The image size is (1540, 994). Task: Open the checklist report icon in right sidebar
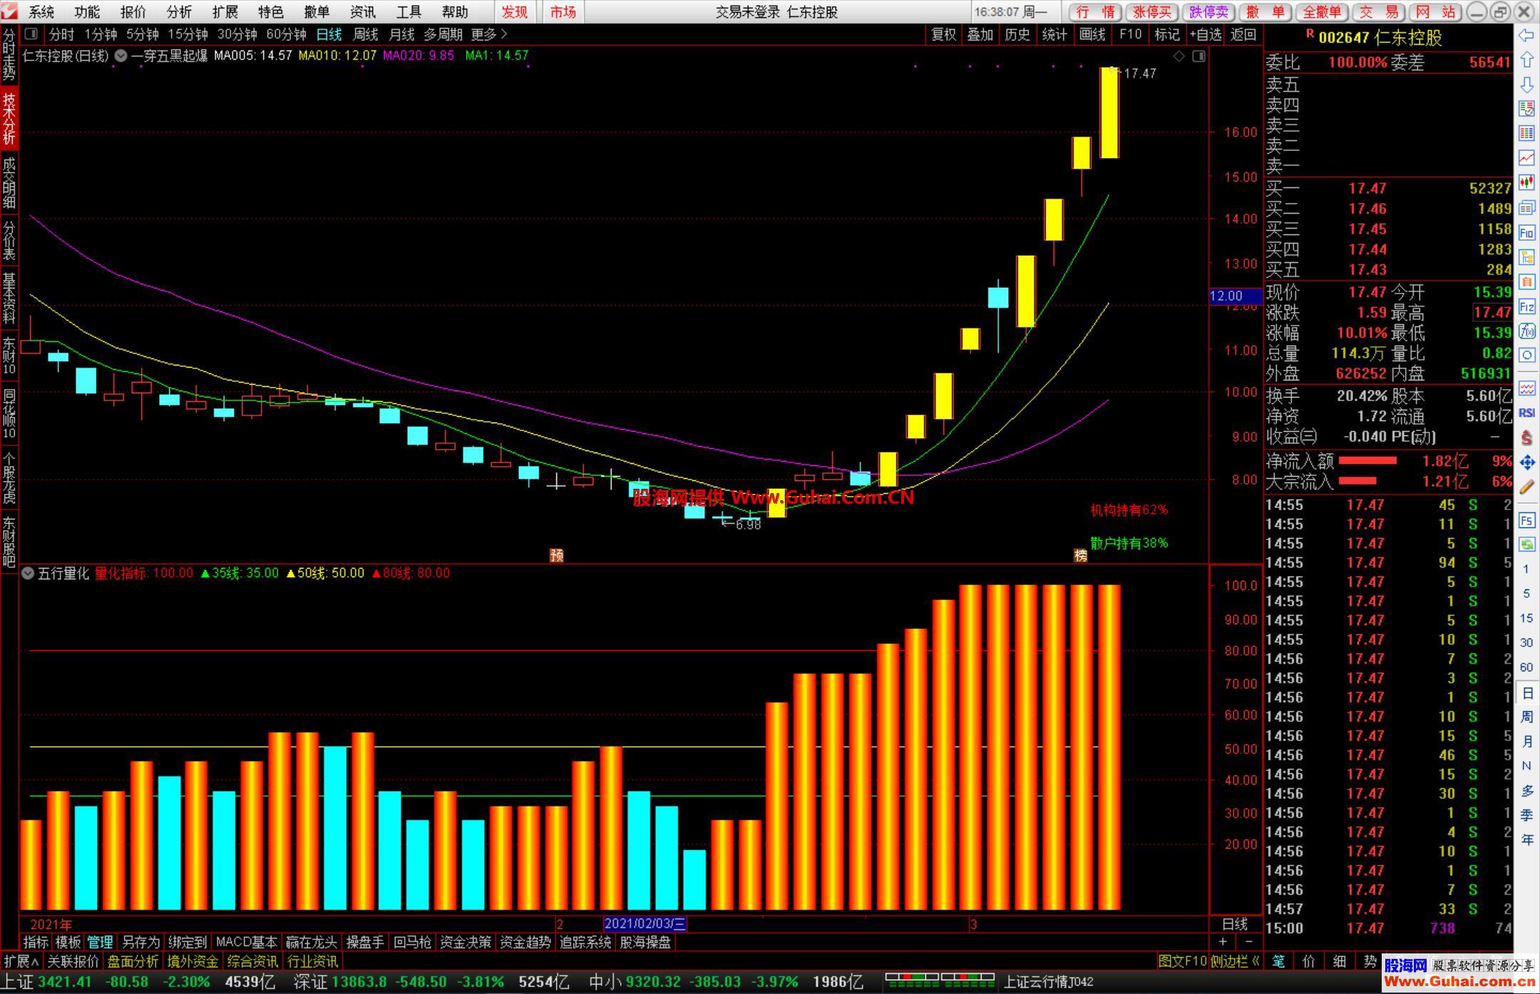[1526, 109]
